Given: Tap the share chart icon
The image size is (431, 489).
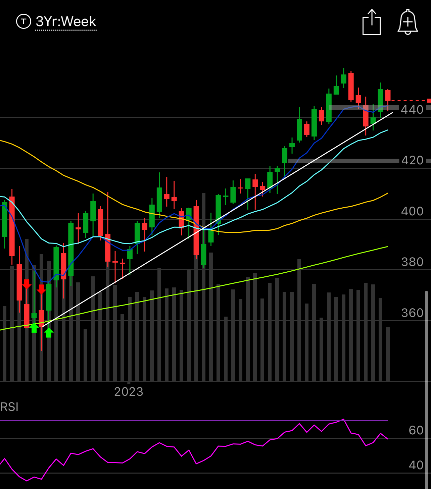Looking at the screenshot, I should 372,22.
